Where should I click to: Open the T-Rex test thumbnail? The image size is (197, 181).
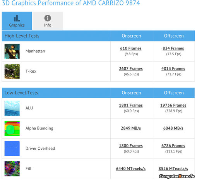click(x=12, y=72)
